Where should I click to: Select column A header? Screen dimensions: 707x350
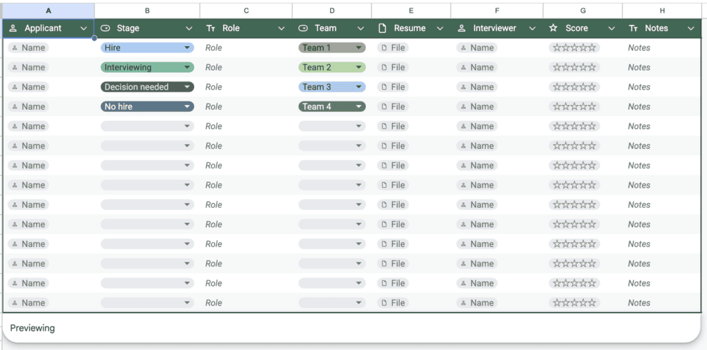(x=48, y=10)
